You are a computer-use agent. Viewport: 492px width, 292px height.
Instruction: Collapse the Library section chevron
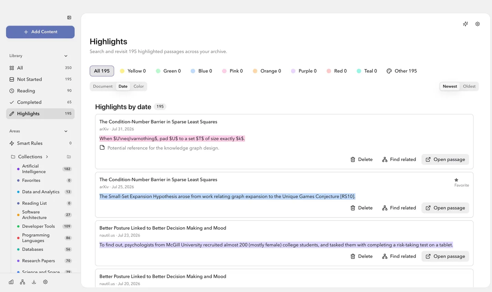point(66,56)
